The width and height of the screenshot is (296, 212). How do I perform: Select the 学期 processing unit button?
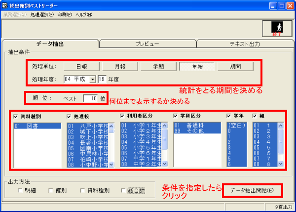[158, 67]
